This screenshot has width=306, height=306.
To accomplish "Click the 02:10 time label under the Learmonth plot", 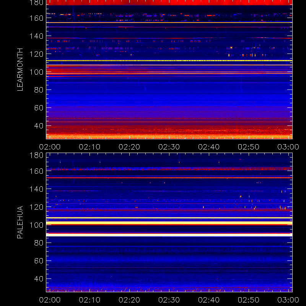I will (x=90, y=147).
